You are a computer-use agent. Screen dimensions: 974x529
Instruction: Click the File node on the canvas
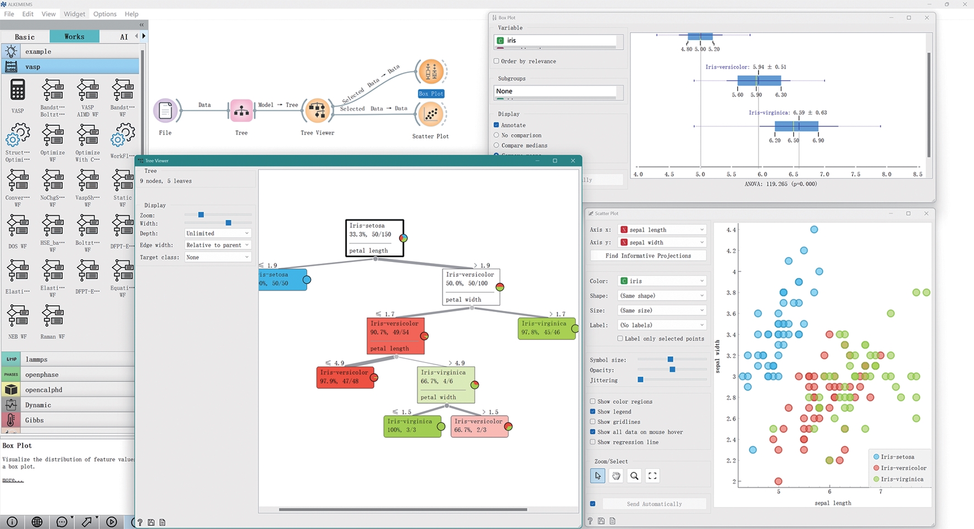(x=165, y=111)
